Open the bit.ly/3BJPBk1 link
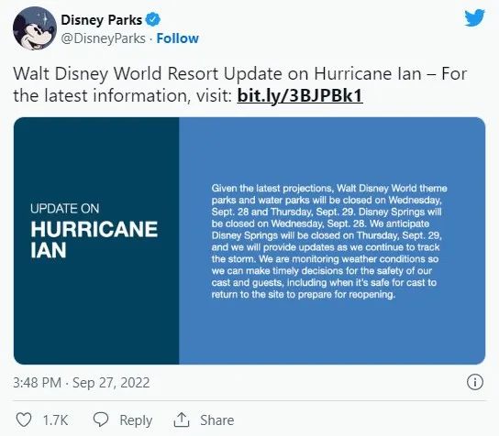Image resolution: width=499 pixels, height=436 pixels. pyautogui.click(x=300, y=95)
